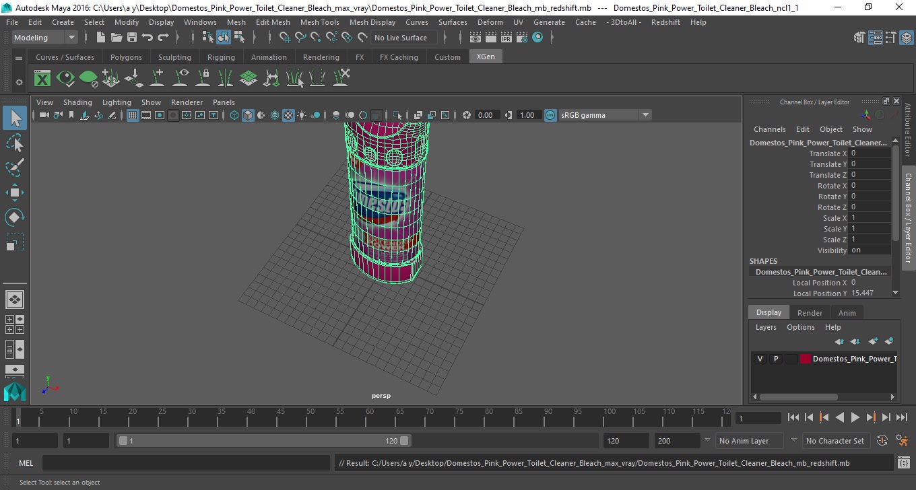Choose the Rotate tool in the toolbox
This screenshot has width=916, height=490.
pyautogui.click(x=15, y=217)
